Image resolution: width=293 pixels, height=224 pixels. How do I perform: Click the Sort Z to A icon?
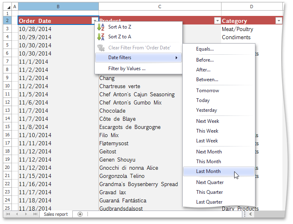(x=101, y=37)
